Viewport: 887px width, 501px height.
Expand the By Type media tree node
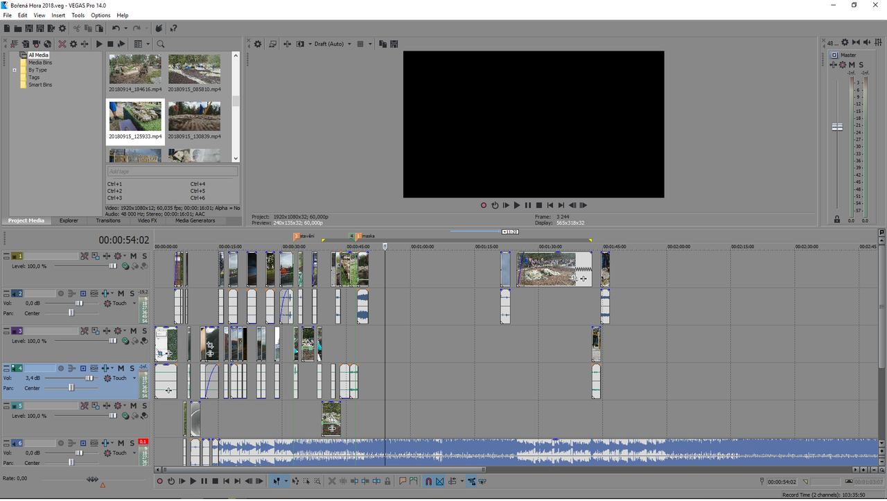(x=14, y=70)
